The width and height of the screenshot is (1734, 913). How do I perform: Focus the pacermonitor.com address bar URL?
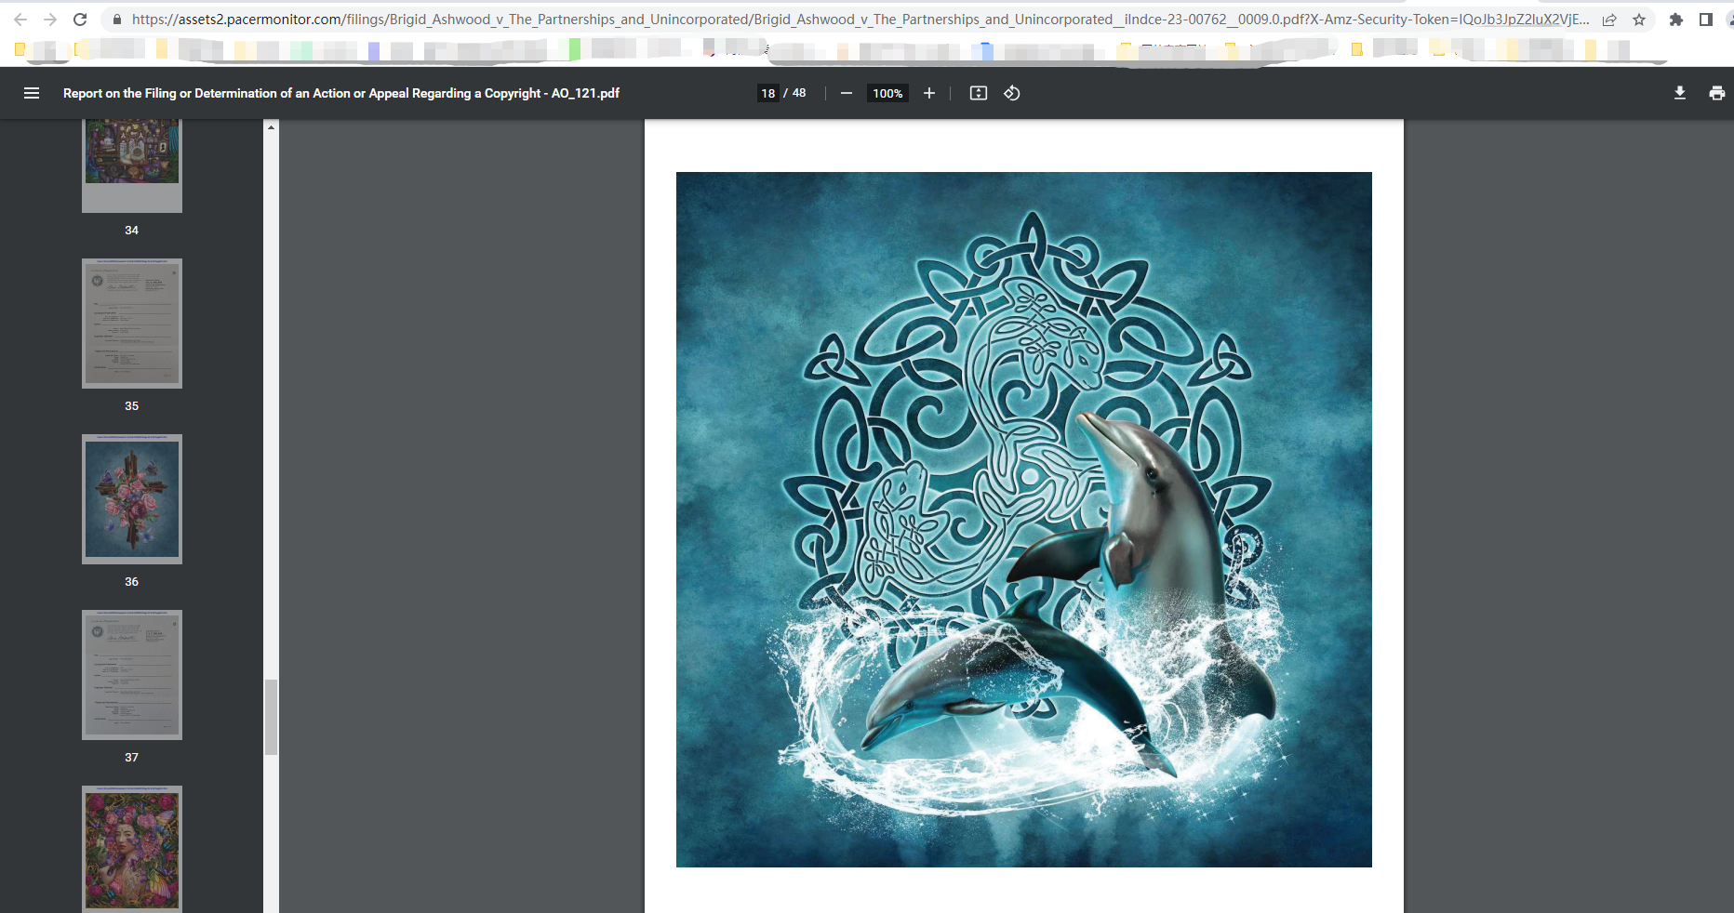click(860, 20)
